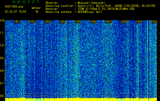Click the meteor count 43

click(x=37, y=12)
